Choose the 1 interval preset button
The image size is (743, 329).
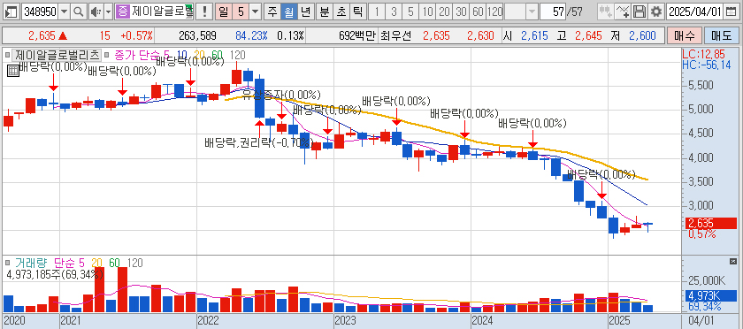(x=377, y=11)
